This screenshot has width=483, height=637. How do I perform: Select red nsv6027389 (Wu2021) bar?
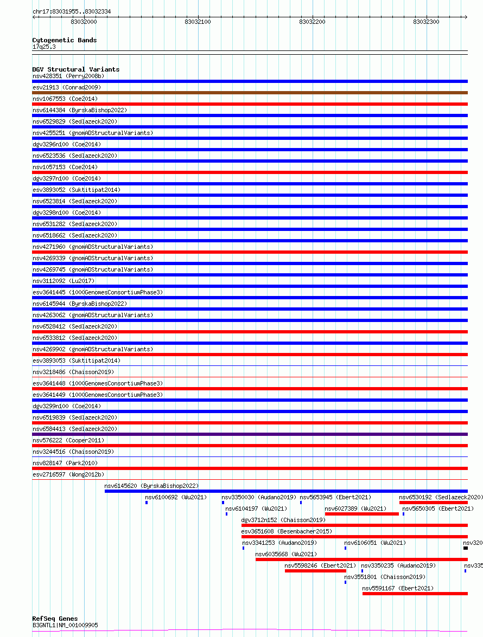click(x=362, y=514)
